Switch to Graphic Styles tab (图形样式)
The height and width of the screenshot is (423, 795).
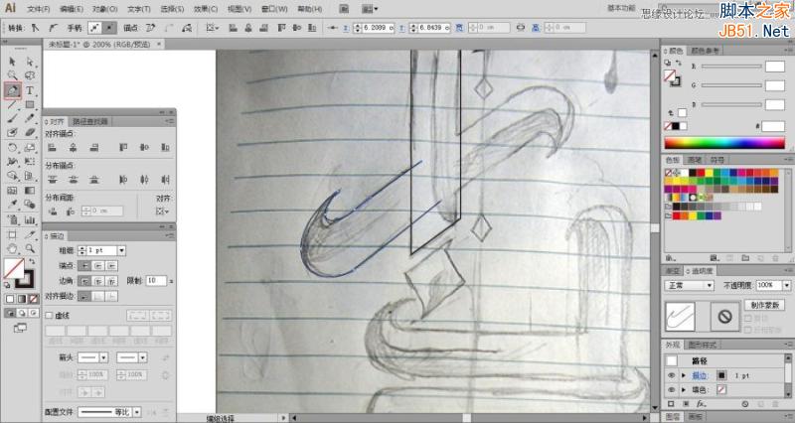(703, 345)
